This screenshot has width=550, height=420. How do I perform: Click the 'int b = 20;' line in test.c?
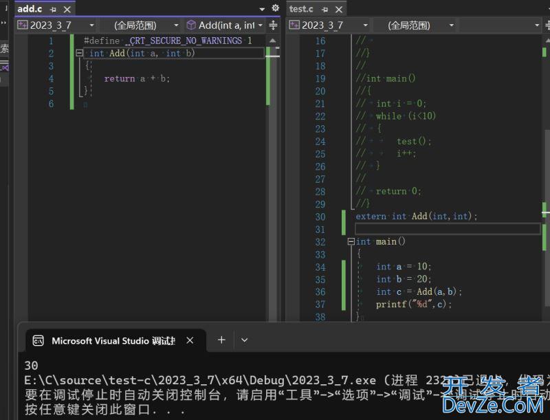404,279
